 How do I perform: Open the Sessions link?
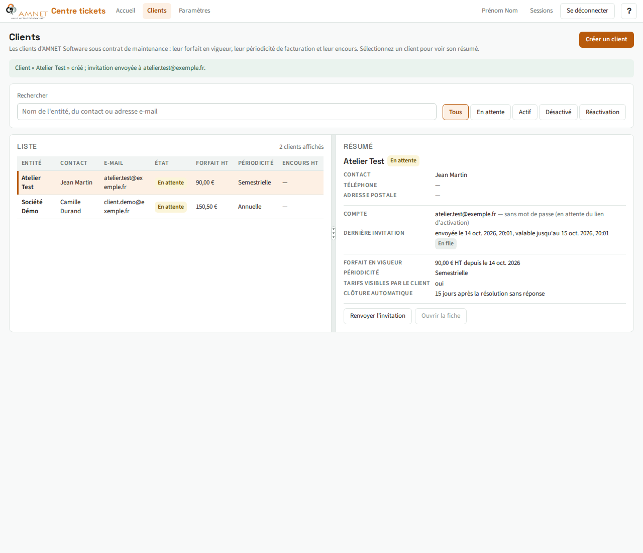542,11
